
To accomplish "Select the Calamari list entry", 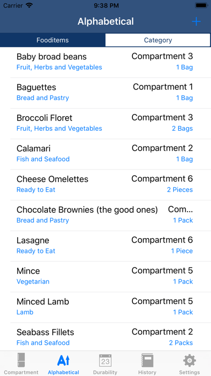I will pyautogui.click(x=105, y=154).
